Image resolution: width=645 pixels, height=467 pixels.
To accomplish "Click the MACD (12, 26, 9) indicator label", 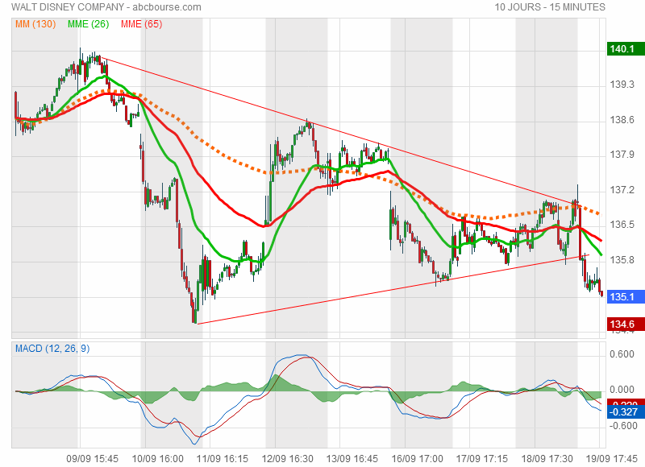I will (x=52, y=349).
